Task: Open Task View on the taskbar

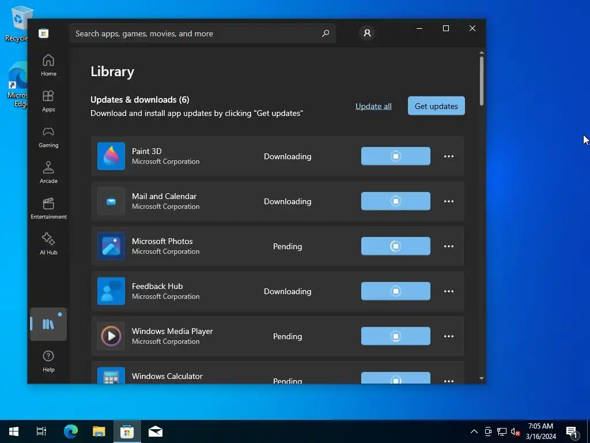Action: point(41,431)
